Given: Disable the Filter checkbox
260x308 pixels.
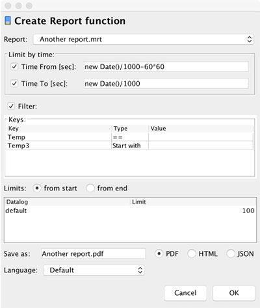Looking at the screenshot, I should tap(11, 106).
